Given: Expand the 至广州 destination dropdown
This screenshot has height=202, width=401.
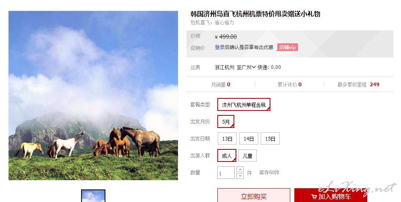Looking at the screenshot, I should click(x=246, y=67).
